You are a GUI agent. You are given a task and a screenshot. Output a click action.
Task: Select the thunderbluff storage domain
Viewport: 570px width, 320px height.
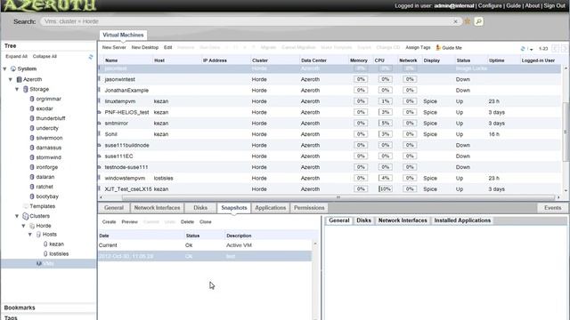pos(51,118)
